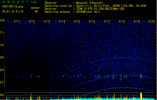Screen dimensions: 157x100
Task: Click the Observer label
Action: click(51, 3)
